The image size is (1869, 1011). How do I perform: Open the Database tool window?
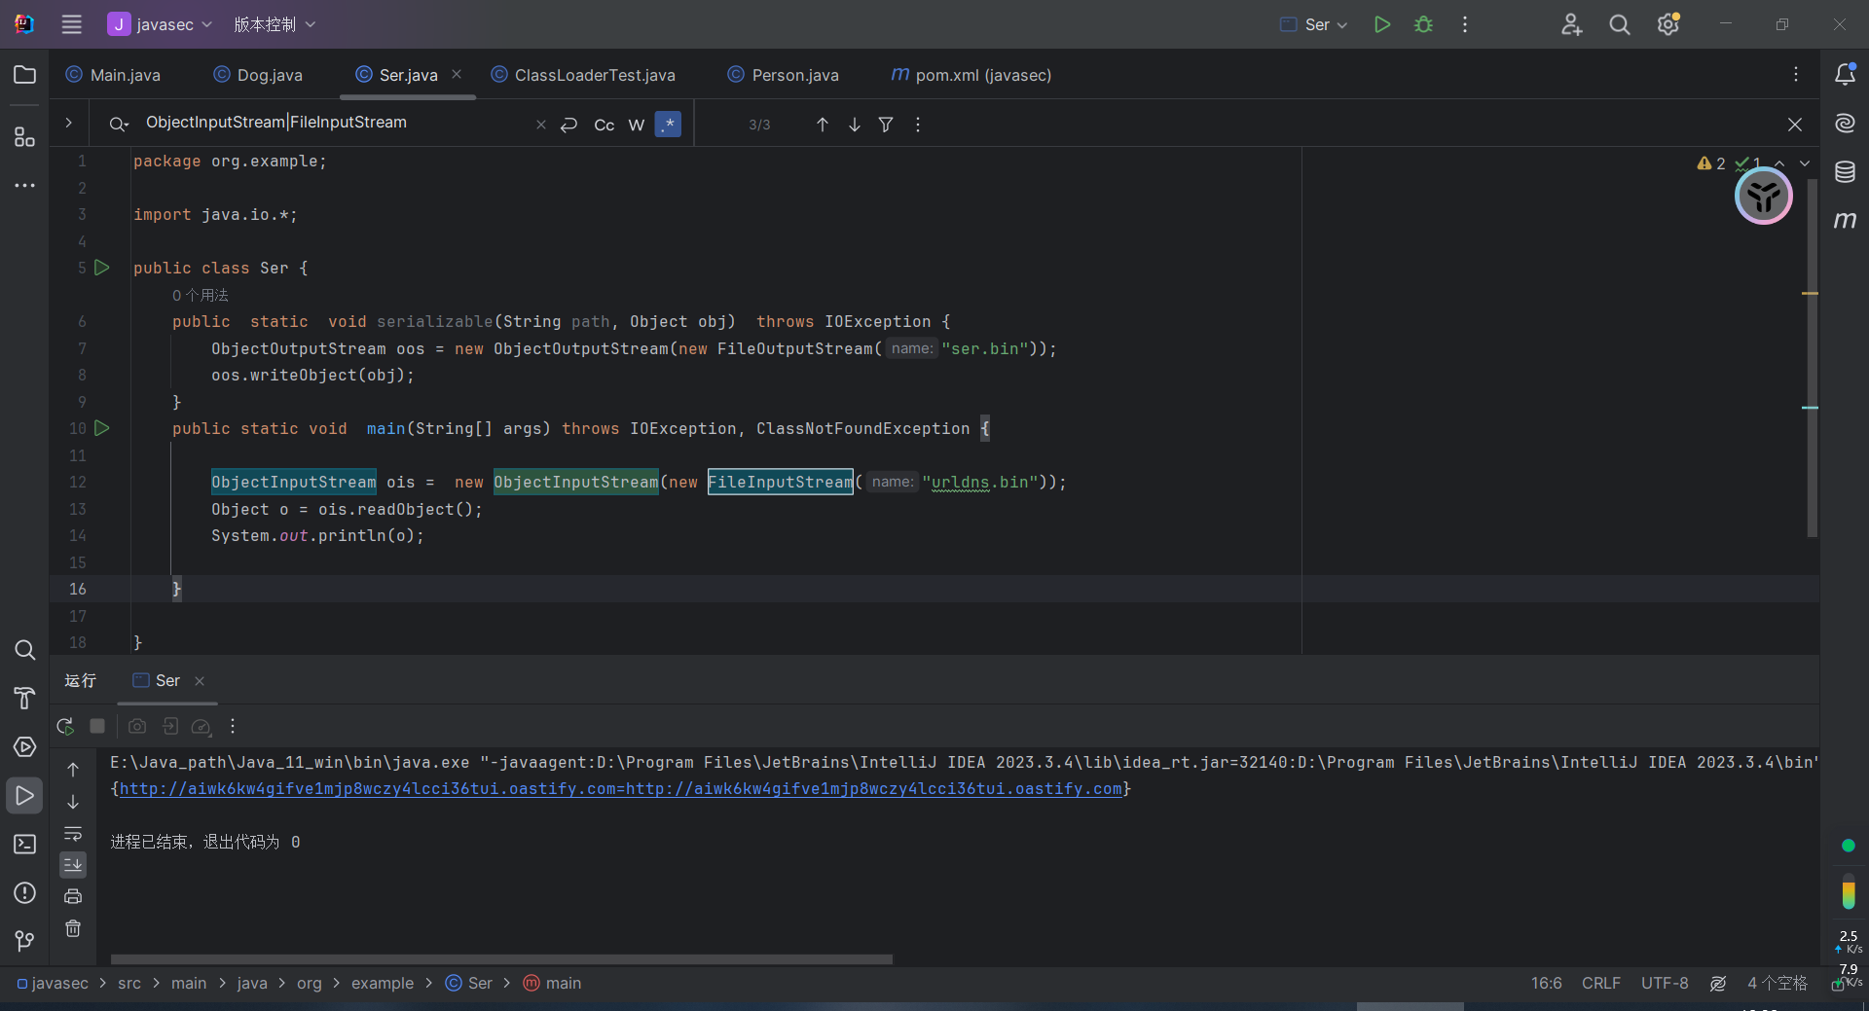1845,172
